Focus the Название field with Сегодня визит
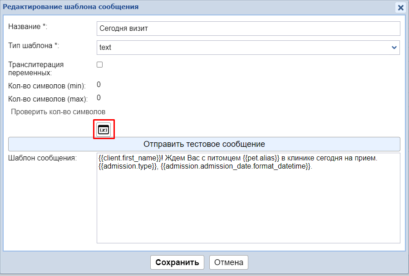This screenshot has width=409, height=276. tap(248, 29)
